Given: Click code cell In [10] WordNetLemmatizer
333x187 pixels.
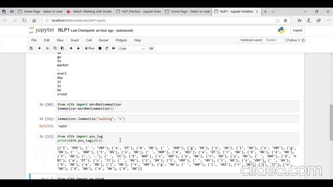Looking at the screenshot, I should coord(177,106).
